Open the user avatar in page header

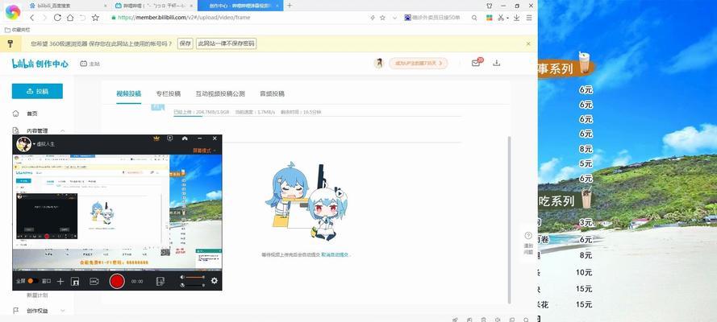378,64
